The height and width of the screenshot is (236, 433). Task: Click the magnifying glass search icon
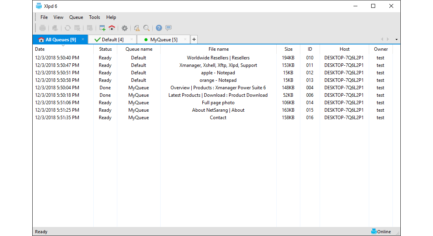[146, 28]
